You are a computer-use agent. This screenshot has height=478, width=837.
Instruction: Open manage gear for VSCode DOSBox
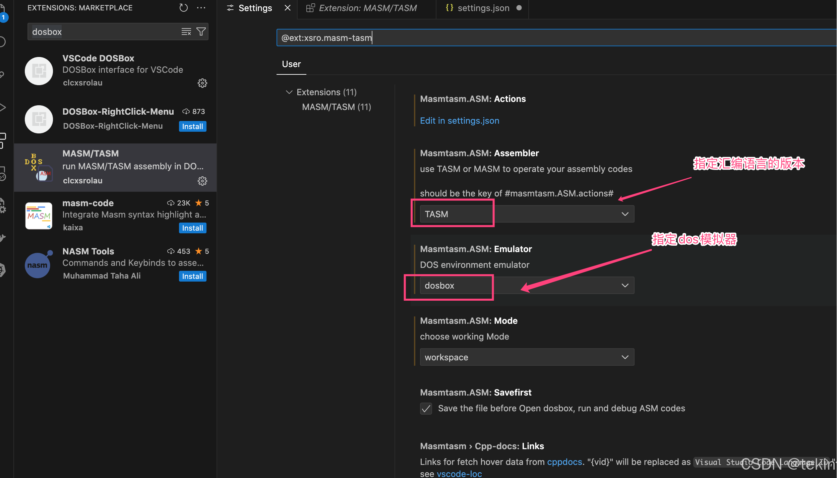(x=202, y=83)
